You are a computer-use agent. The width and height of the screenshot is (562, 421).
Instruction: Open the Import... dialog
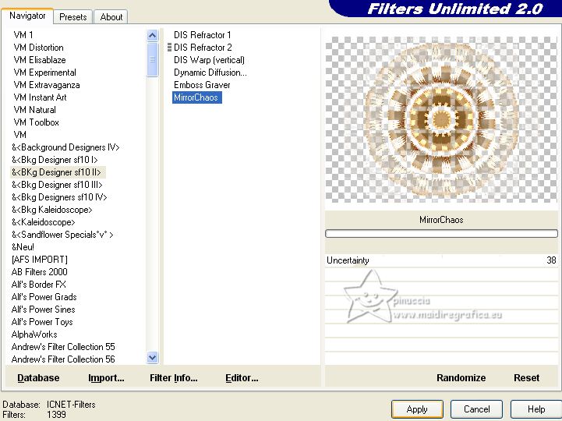[x=106, y=377]
